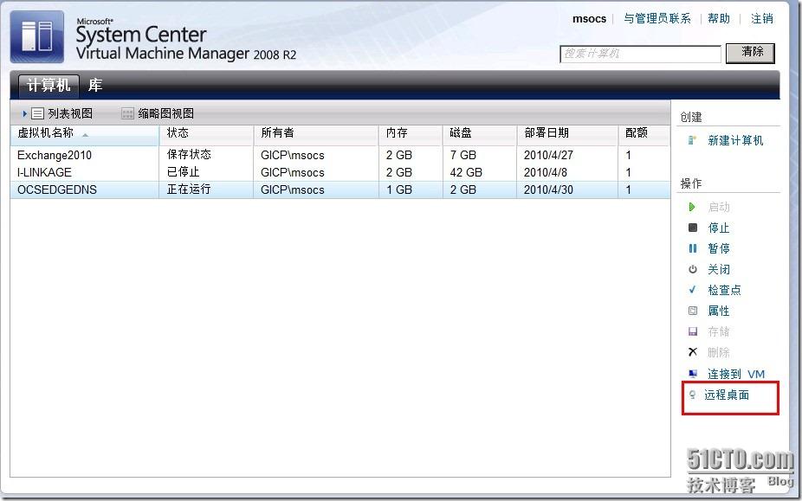Click the thumbnail view (缩略图视图) icon
This screenshot has height=501, width=802.
(x=127, y=113)
